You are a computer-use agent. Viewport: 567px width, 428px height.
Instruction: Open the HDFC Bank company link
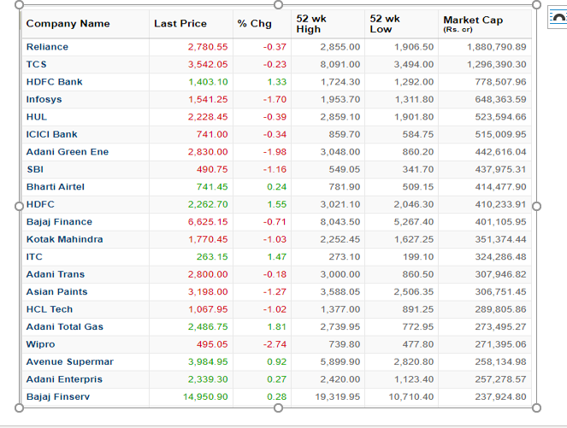[x=54, y=82]
